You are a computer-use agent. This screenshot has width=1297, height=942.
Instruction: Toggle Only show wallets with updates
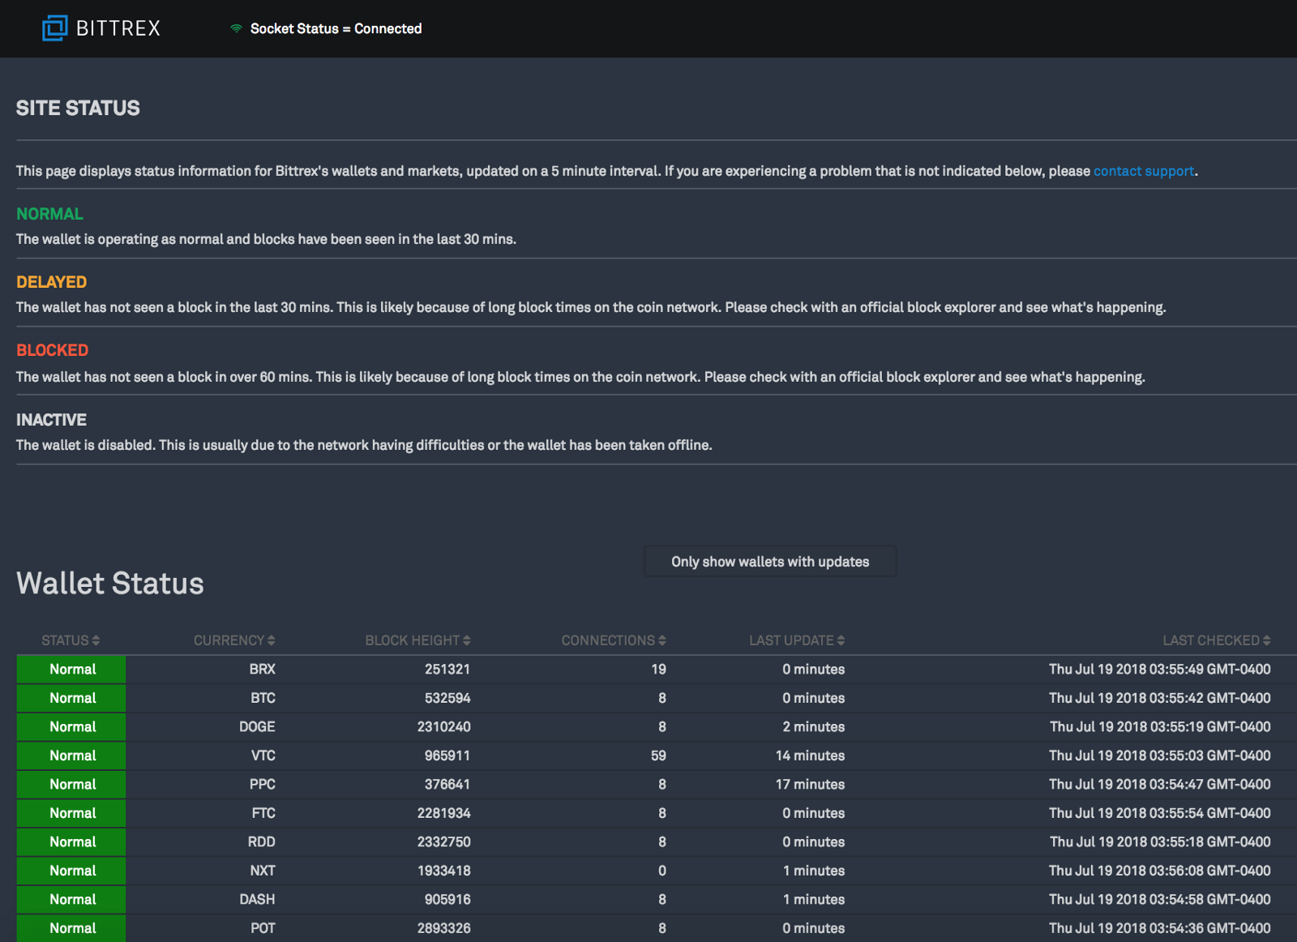tap(769, 562)
